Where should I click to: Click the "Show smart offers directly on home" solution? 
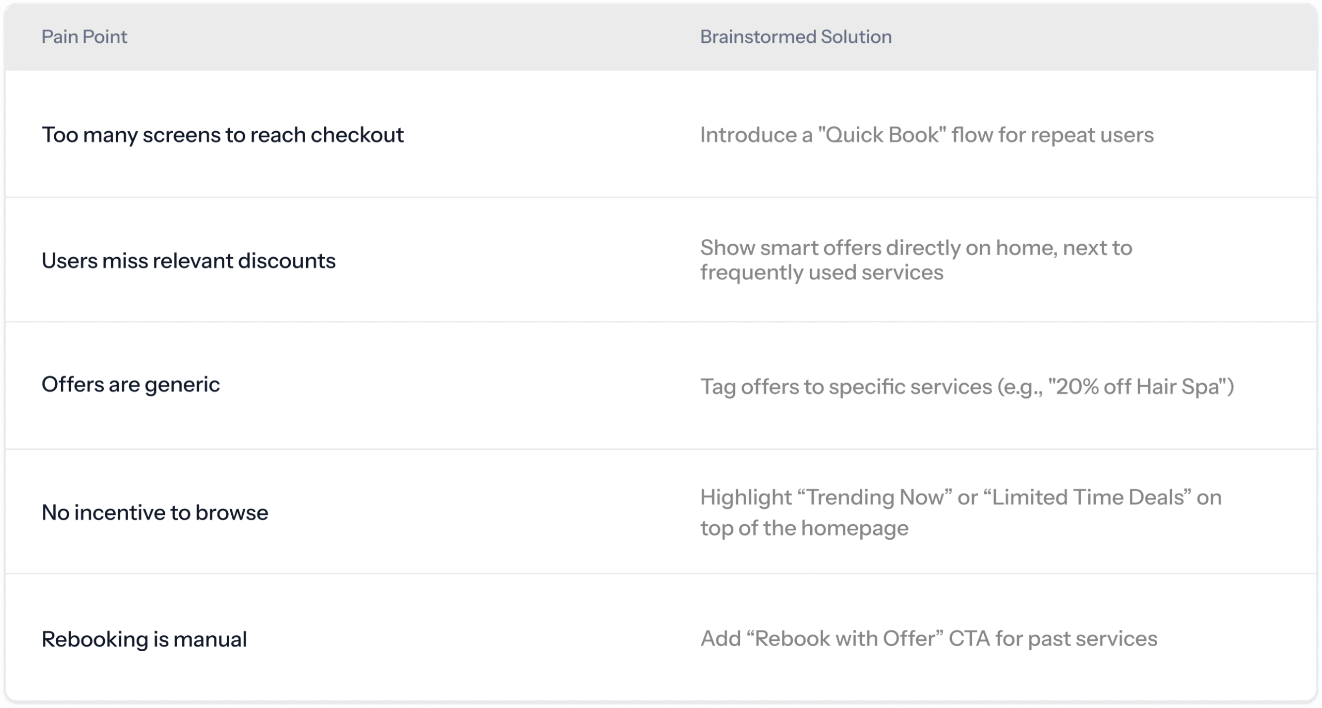click(x=916, y=248)
